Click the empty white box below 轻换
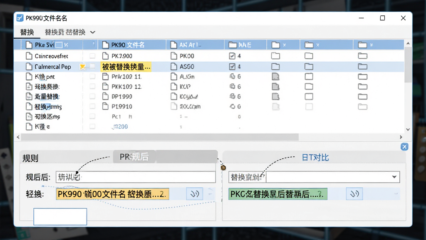The height and width of the screenshot is (240, 426). click(60, 217)
